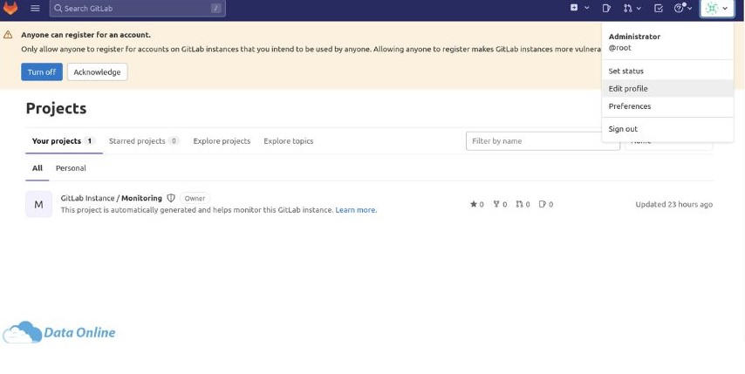Click the "Projects" page heading

pyautogui.click(x=56, y=108)
